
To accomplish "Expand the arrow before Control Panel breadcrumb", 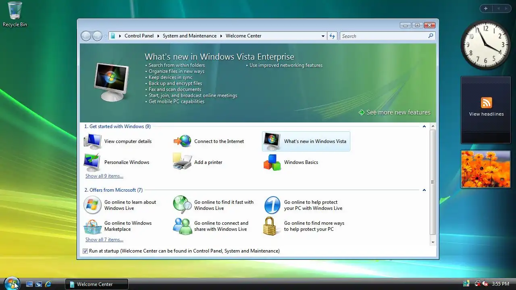I will point(120,36).
